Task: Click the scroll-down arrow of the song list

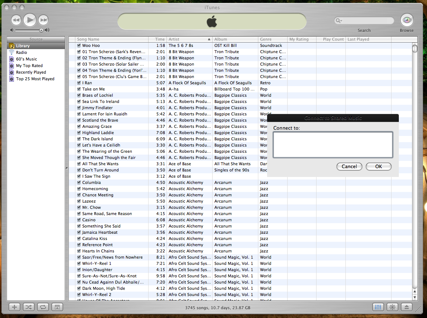Action: [415, 297]
